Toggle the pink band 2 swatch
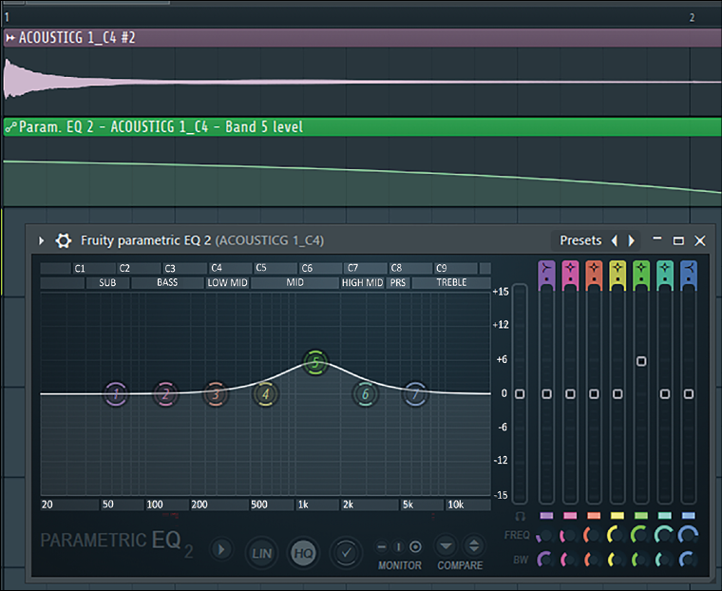This screenshot has width=722, height=591. point(570,515)
